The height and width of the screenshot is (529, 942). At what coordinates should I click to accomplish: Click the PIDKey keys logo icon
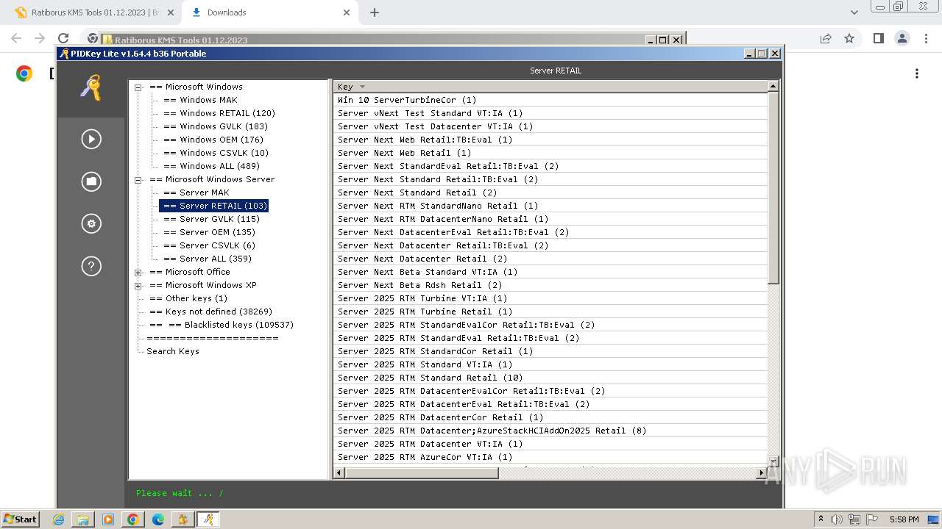tap(91, 88)
